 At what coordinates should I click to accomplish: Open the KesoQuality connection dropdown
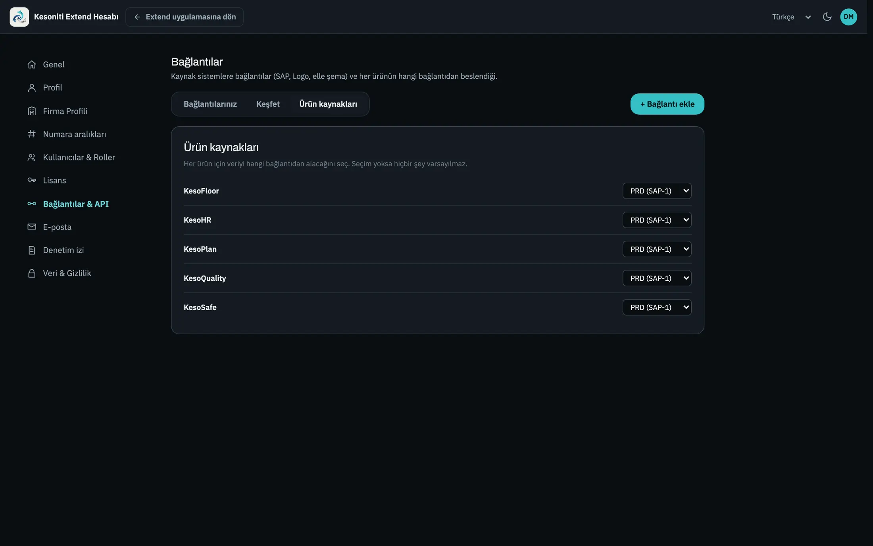tap(657, 278)
